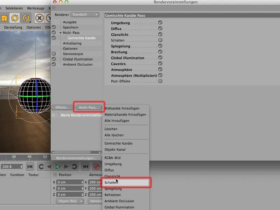Toggle Global Illumination channel checkbox in pass list
Viewport: 280px width, 210px height.
pyautogui.click(x=160, y=58)
